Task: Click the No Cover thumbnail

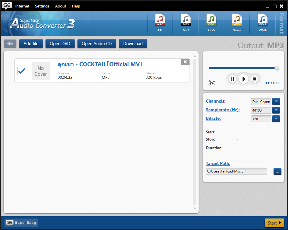Action: 41,71
